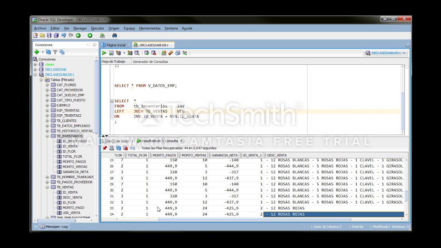Run statement with green play button
Image resolution: width=441 pixels, height=248 pixels.
pyautogui.click(x=104, y=53)
